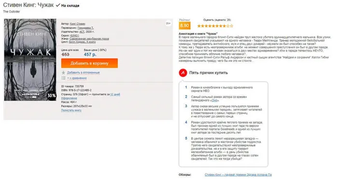Screen dimensions: 338x179
Task: Click the red Labirint logo circle
Action: click(183, 73)
